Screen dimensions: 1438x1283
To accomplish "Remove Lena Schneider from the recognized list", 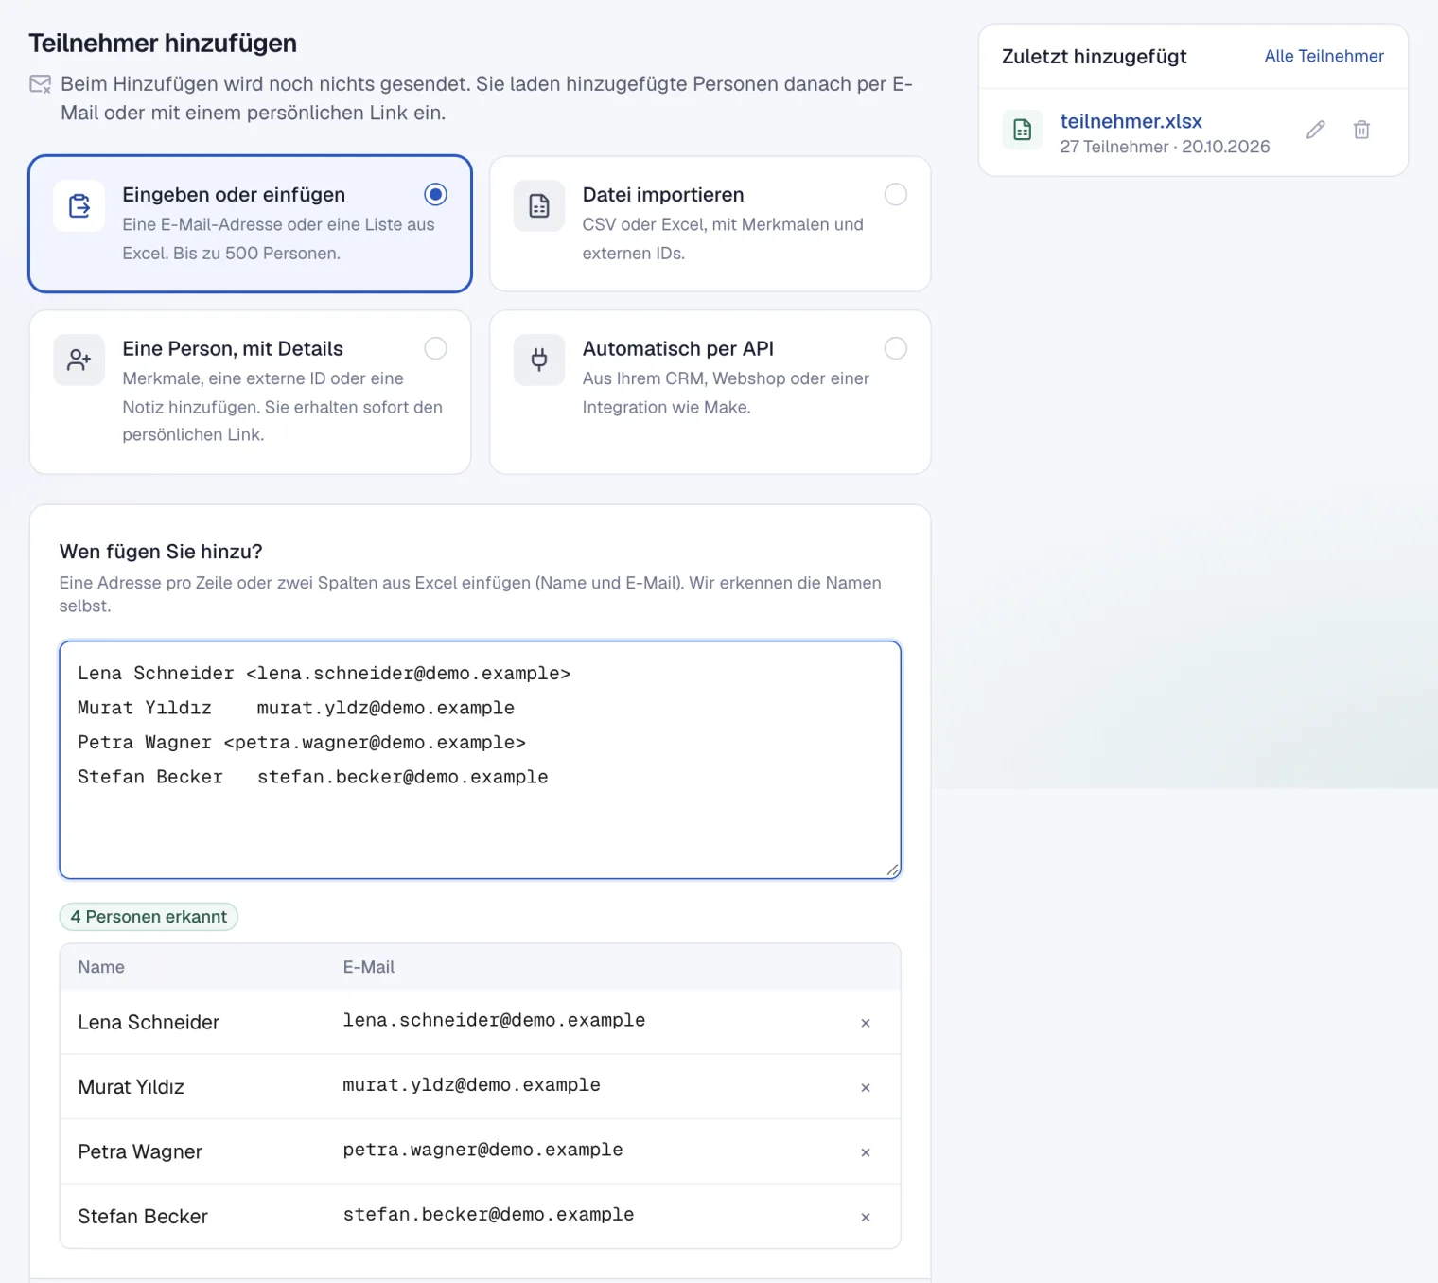I will tap(866, 1023).
